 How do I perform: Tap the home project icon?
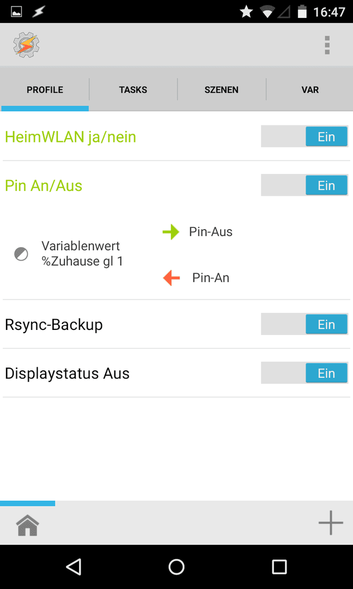click(28, 525)
